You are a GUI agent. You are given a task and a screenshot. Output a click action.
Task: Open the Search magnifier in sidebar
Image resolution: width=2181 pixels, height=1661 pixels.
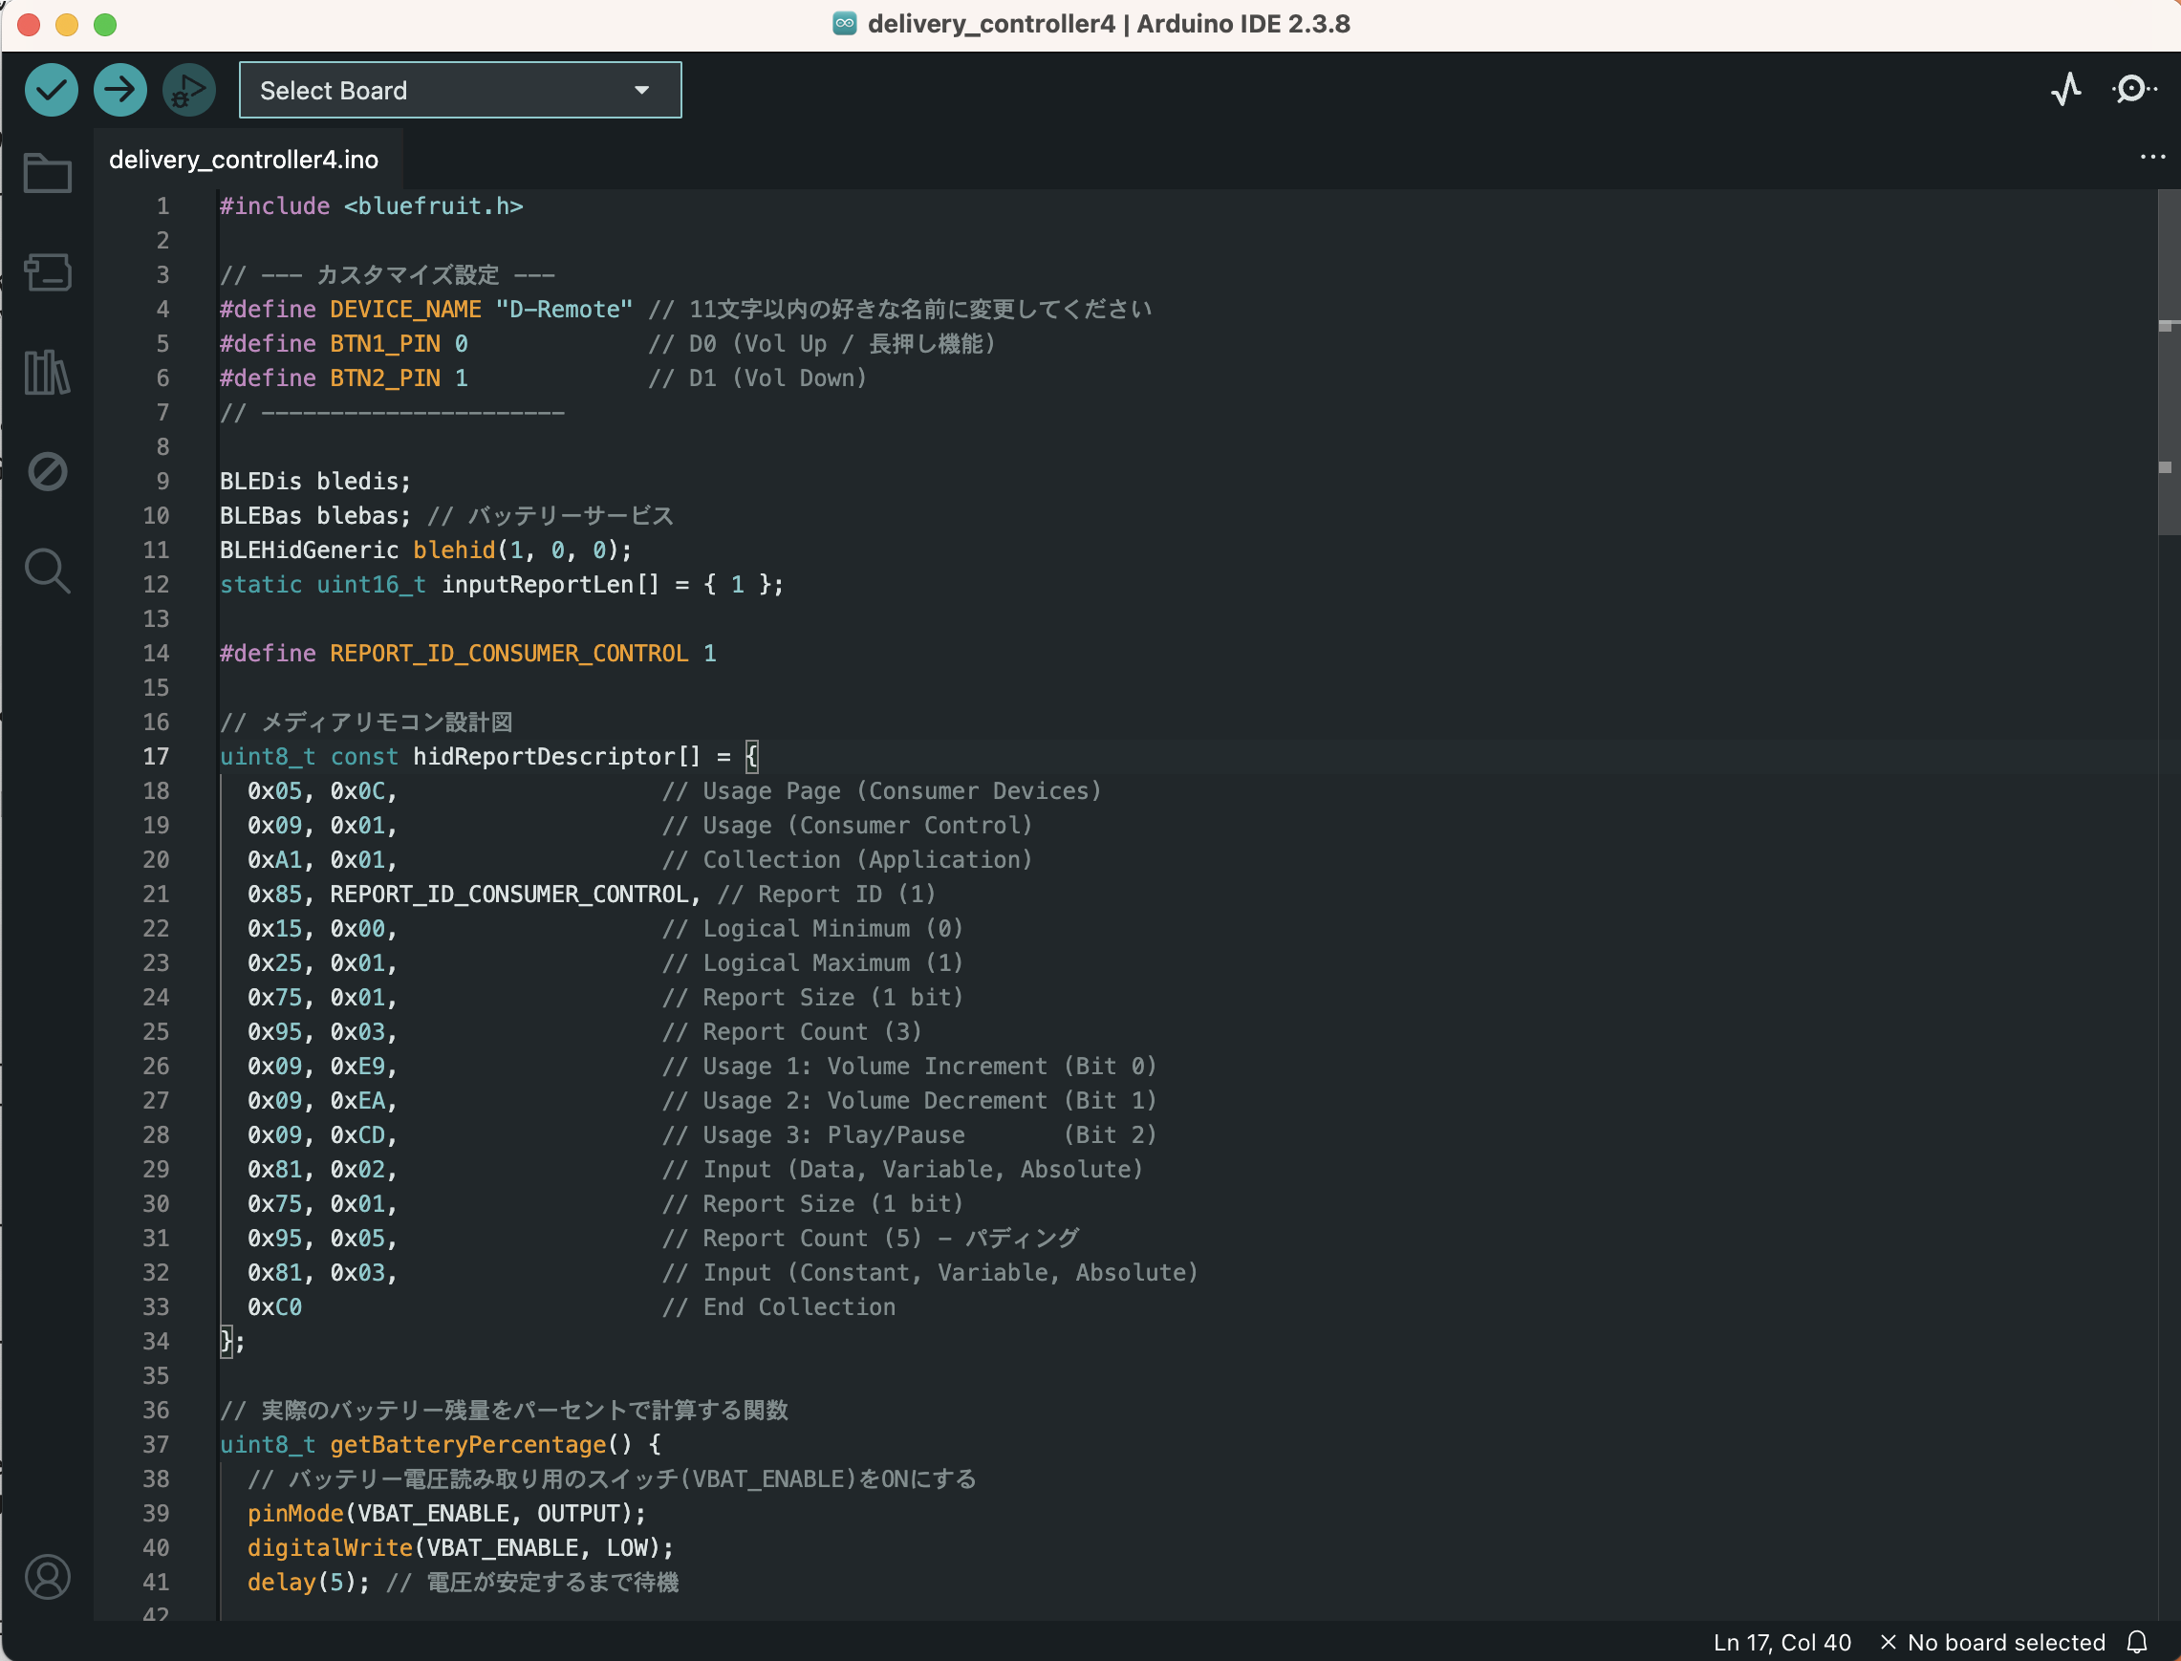point(48,571)
